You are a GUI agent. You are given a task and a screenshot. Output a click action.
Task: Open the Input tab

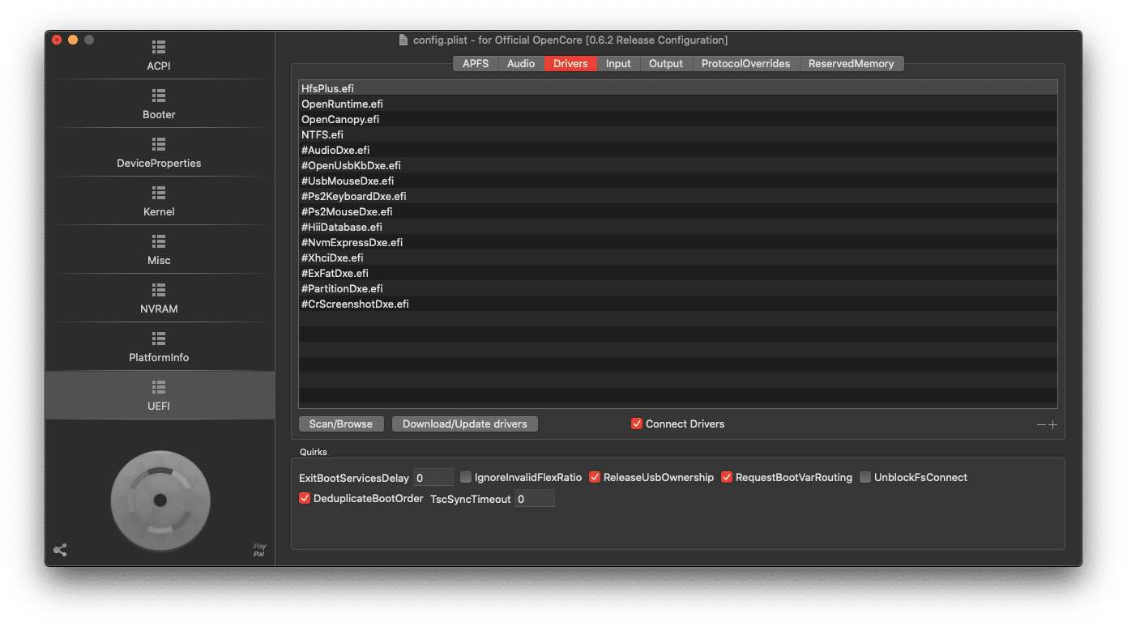pos(618,63)
